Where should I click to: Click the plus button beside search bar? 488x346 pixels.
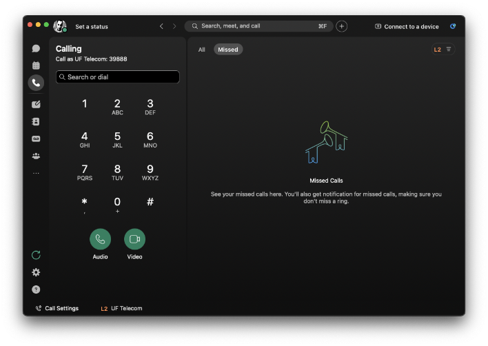click(x=342, y=26)
